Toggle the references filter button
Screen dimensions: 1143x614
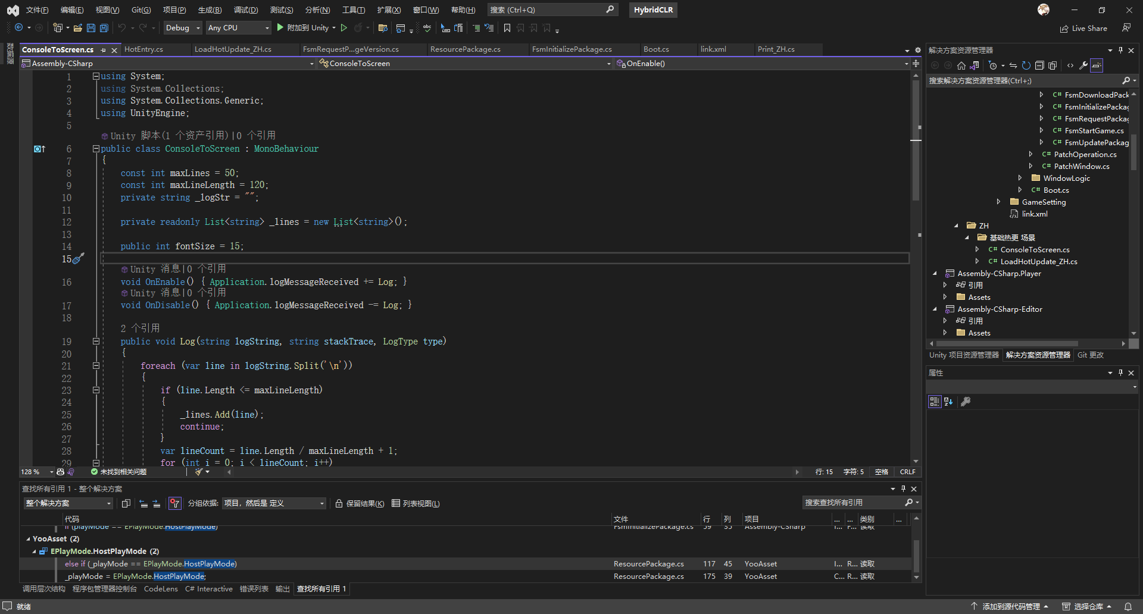pyautogui.click(x=174, y=503)
